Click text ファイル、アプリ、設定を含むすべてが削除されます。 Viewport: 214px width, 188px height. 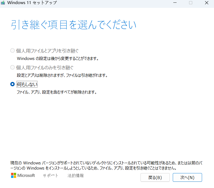(x=57, y=92)
